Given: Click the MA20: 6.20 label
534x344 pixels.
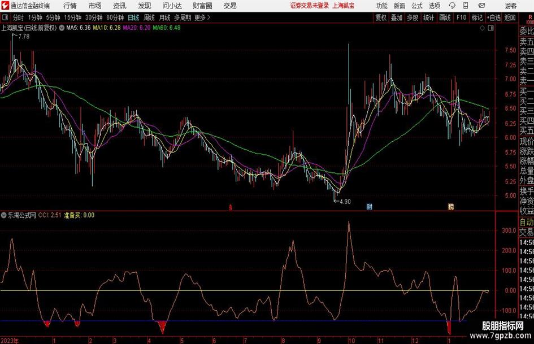Looking at the screenshot, I should point(137,28).
